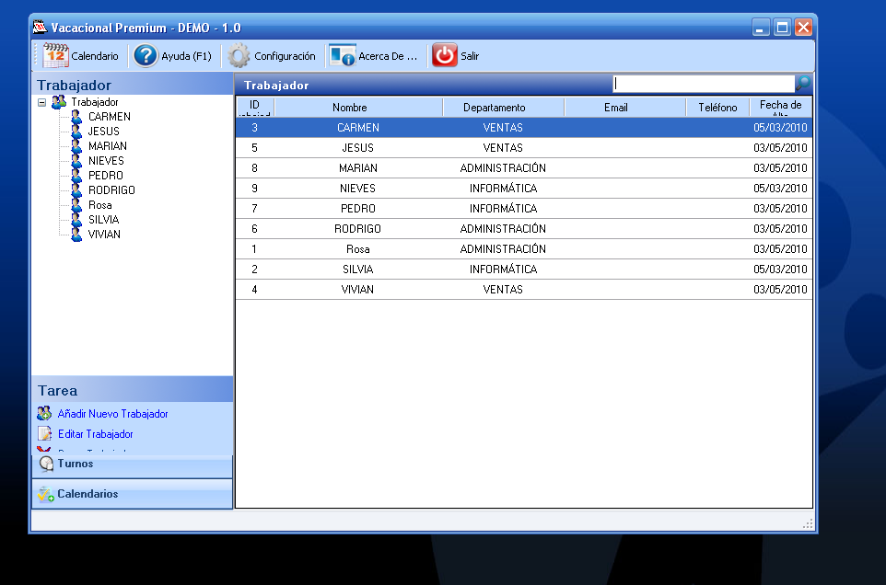Screen dimensions: 886x585
Task: Select VIVIAN in the worker tree
Action: (104, 235)
